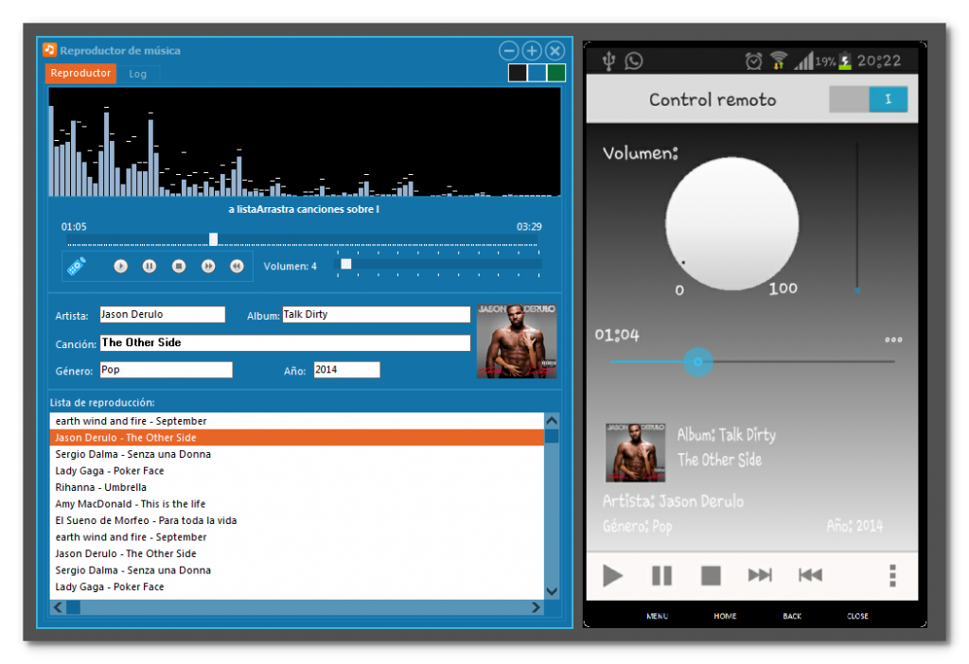Tap the WhatsApp notification icon

(633, 61)
